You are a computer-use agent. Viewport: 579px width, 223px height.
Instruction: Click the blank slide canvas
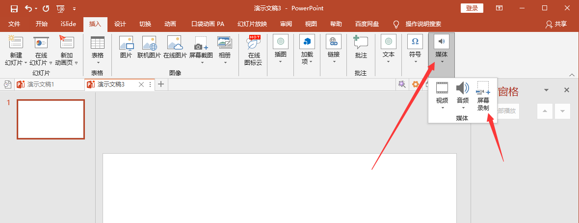coord(280,188)
